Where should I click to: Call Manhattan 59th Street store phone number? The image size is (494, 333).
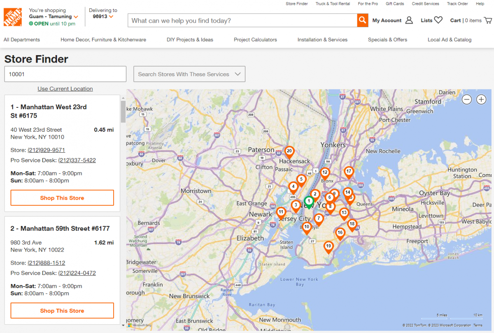(46, 263)
